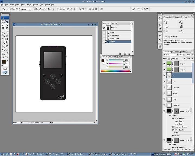Viewport: 195px width, 156px height.
Task: Select the Pen tool
Action: point(3,46)
